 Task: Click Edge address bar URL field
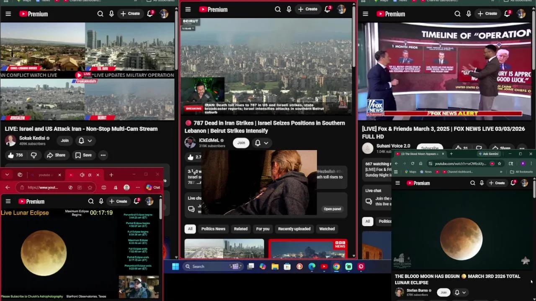pos(43,188)
